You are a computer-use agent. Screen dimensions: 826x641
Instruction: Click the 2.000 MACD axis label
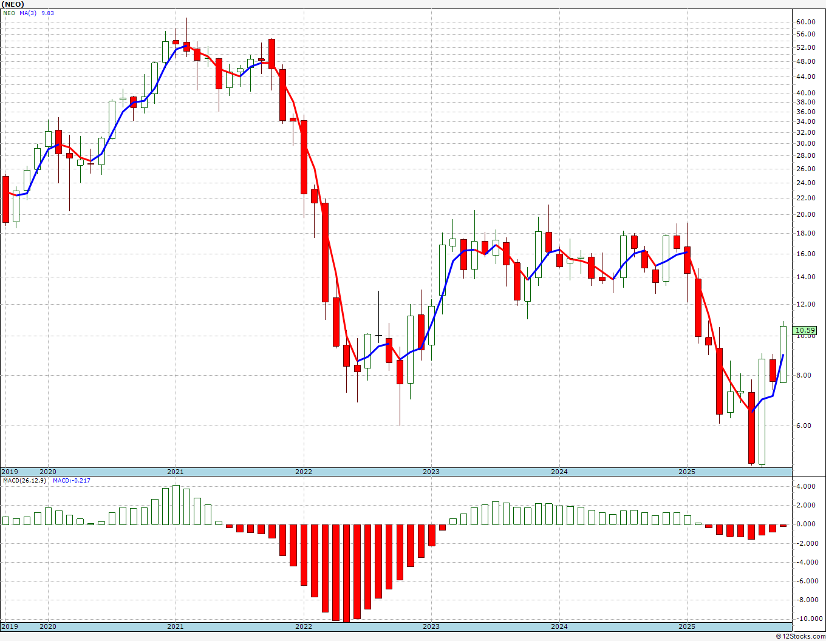point(805,505)
